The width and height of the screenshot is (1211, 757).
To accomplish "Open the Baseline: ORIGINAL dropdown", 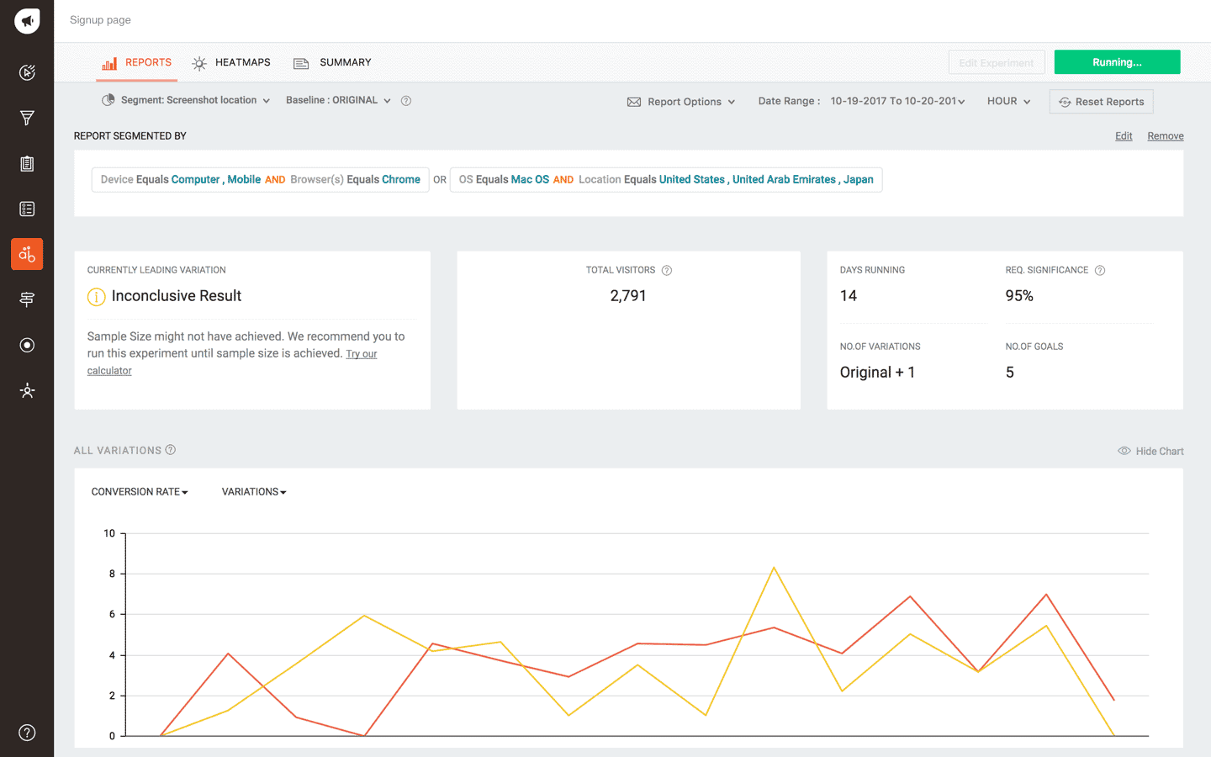I will pos(338,100).
